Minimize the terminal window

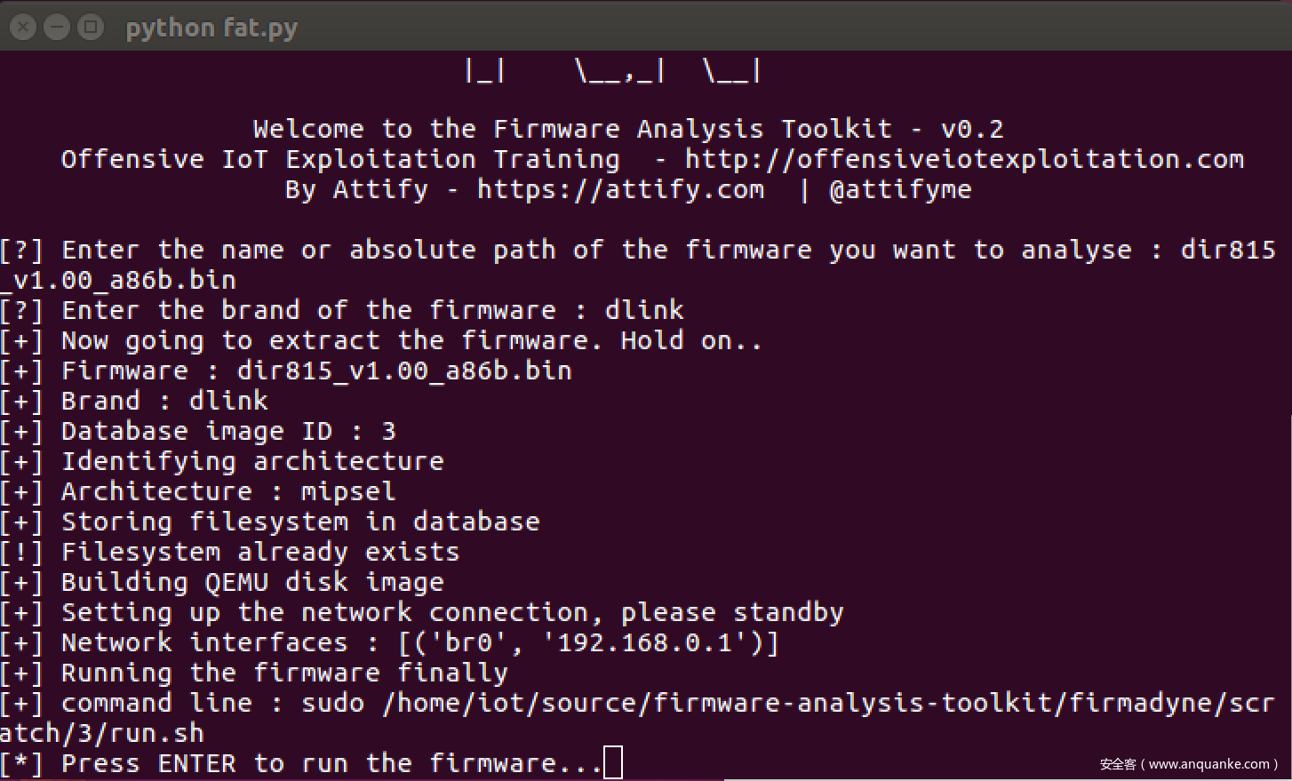tap(57, 28)
